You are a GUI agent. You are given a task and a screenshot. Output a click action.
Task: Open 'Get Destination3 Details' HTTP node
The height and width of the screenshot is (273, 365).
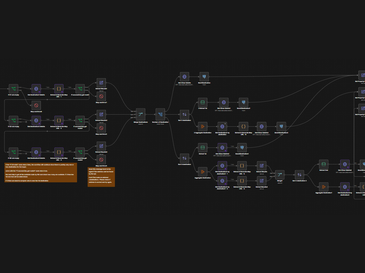pos(36,152)
